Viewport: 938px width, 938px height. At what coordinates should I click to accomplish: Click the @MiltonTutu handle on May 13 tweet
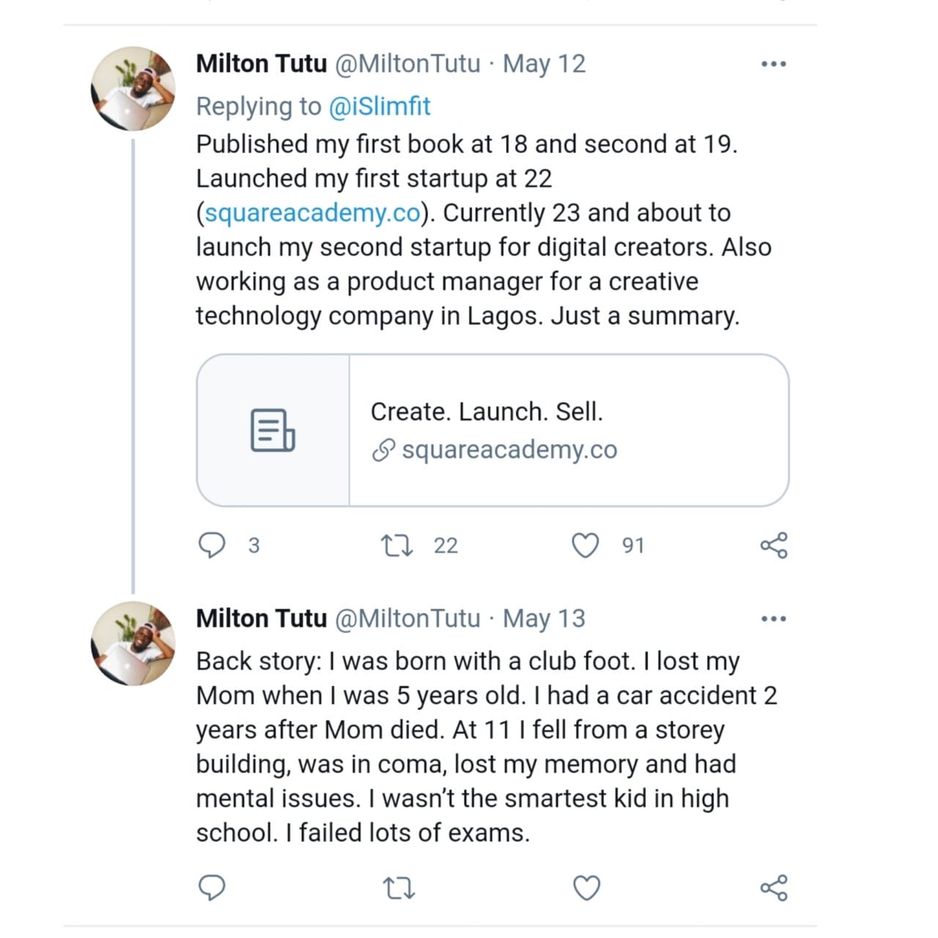[407, 619]
